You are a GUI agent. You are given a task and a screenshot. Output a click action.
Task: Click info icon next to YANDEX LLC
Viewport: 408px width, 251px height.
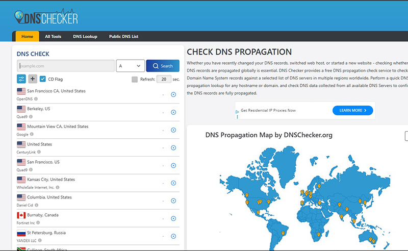pyautogui.click(x=40, y=241)
